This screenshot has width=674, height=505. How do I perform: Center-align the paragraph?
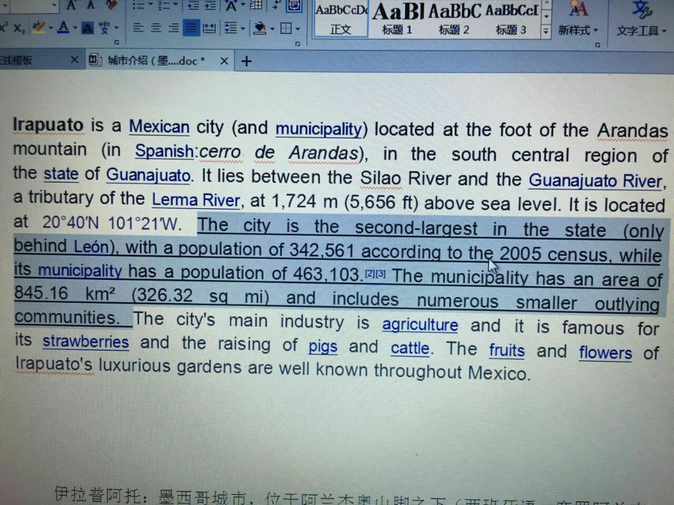pos(156,28)
